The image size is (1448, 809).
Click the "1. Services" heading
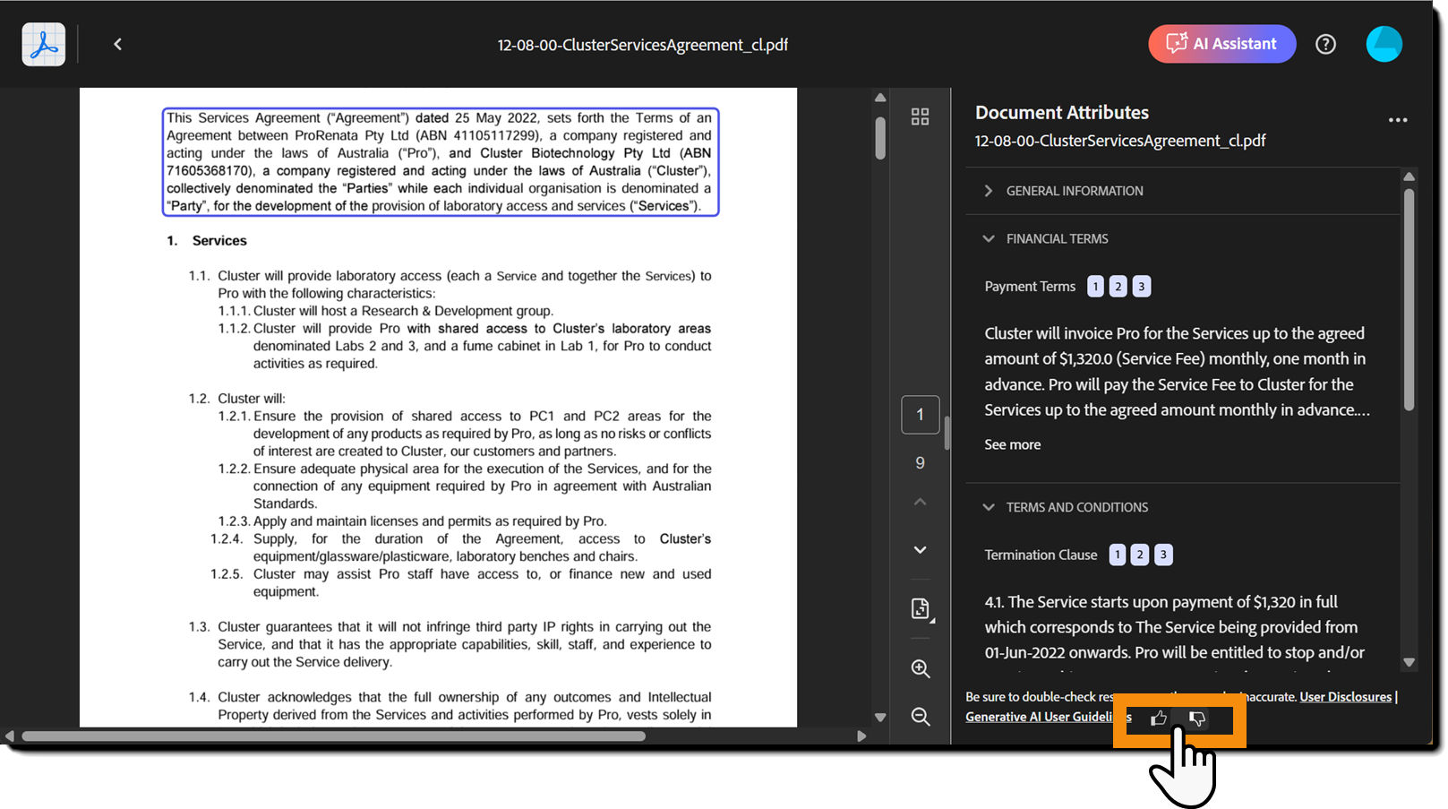(x=207, y=241)
